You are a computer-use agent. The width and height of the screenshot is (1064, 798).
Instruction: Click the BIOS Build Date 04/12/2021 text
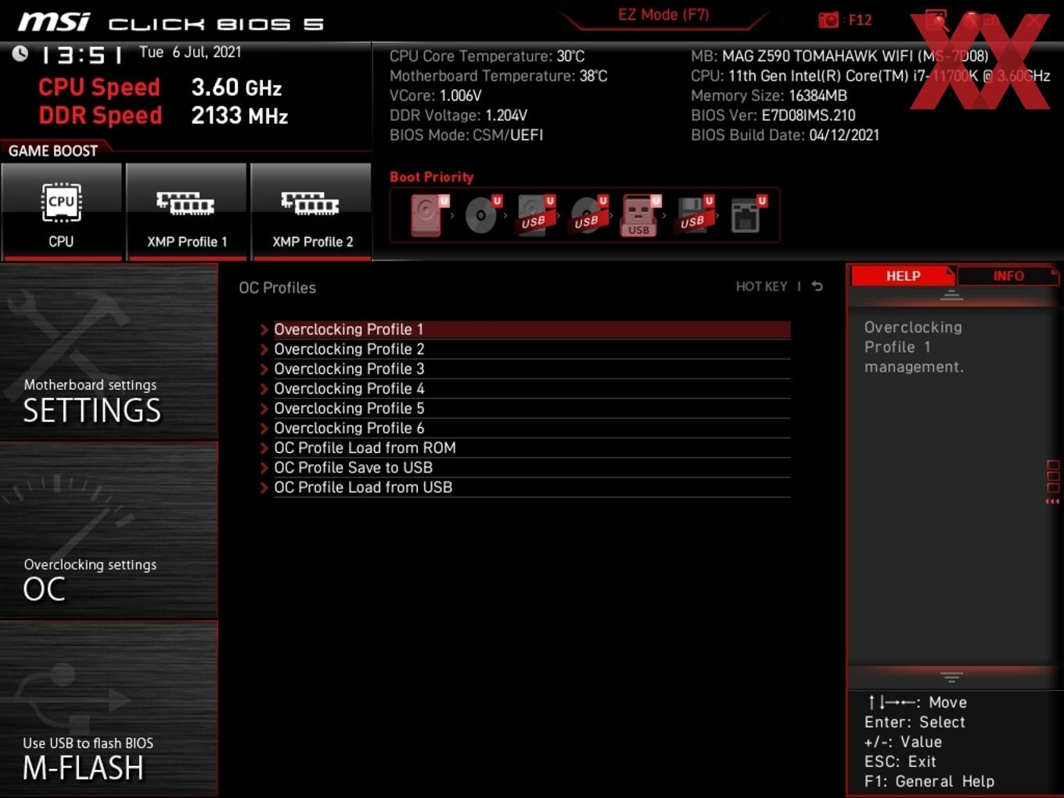click(x=785, y=135)
